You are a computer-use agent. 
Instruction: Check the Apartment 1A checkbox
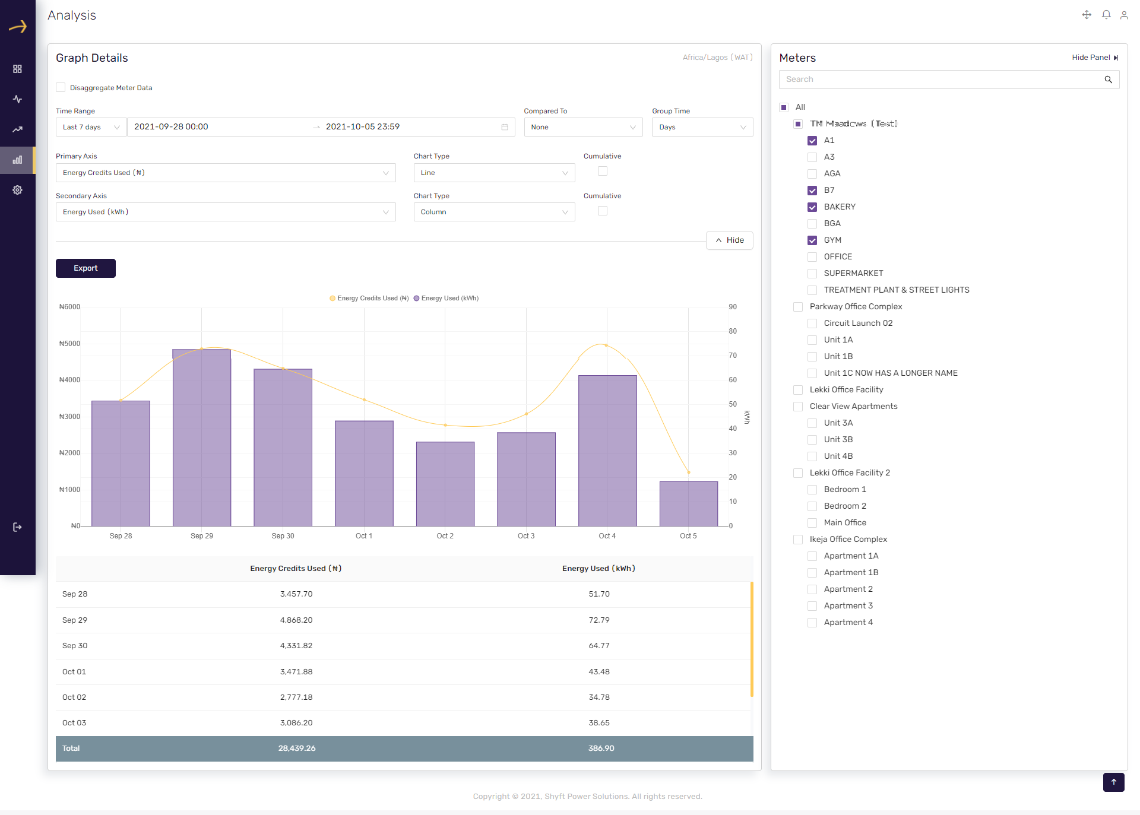tap(812, 556)
